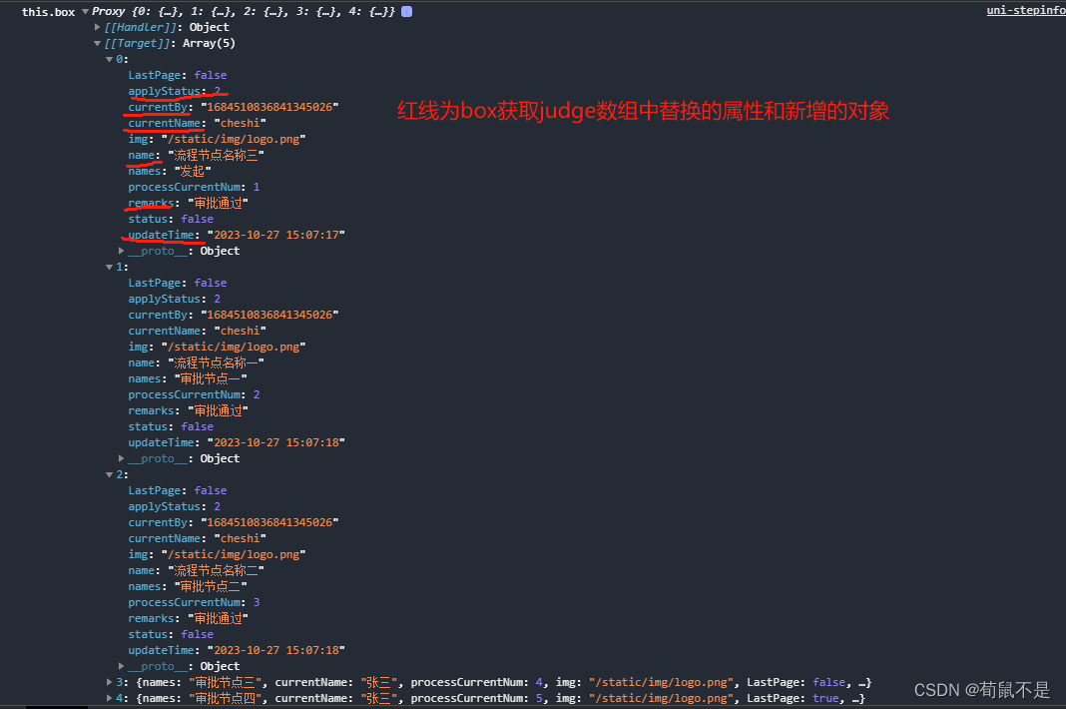Click the blue badge icon after the Proxy object

click(404, 11)
